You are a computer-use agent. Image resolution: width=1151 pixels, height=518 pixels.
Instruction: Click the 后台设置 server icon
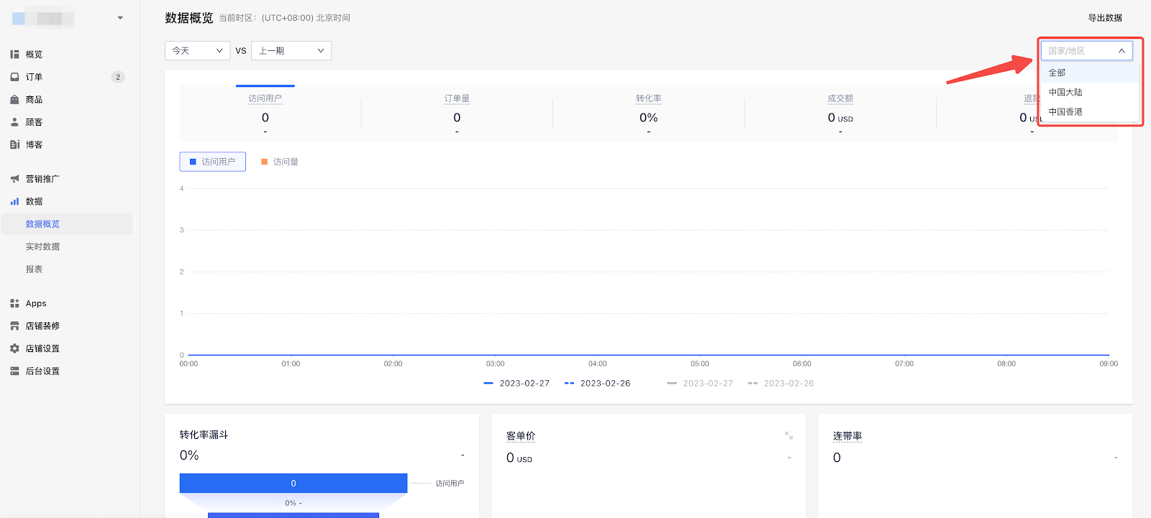pos(14,371)
